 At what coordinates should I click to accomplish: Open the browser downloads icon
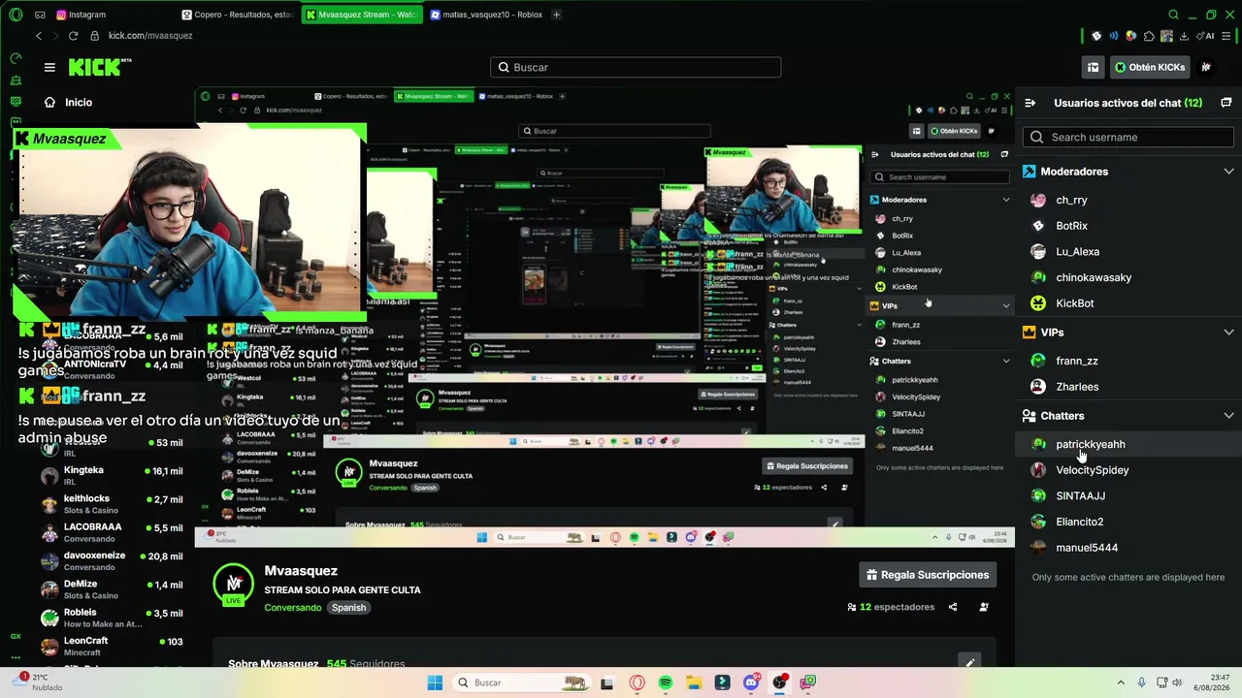1184,36
